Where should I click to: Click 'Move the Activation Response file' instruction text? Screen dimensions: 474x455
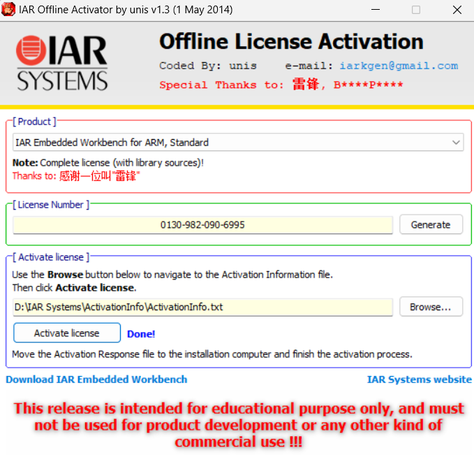click(x=212, y=354)
